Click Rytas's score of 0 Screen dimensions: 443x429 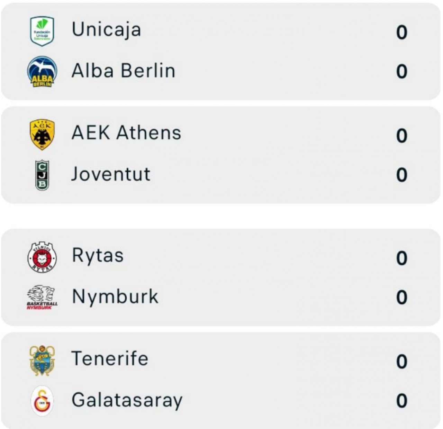pos(401,258)
